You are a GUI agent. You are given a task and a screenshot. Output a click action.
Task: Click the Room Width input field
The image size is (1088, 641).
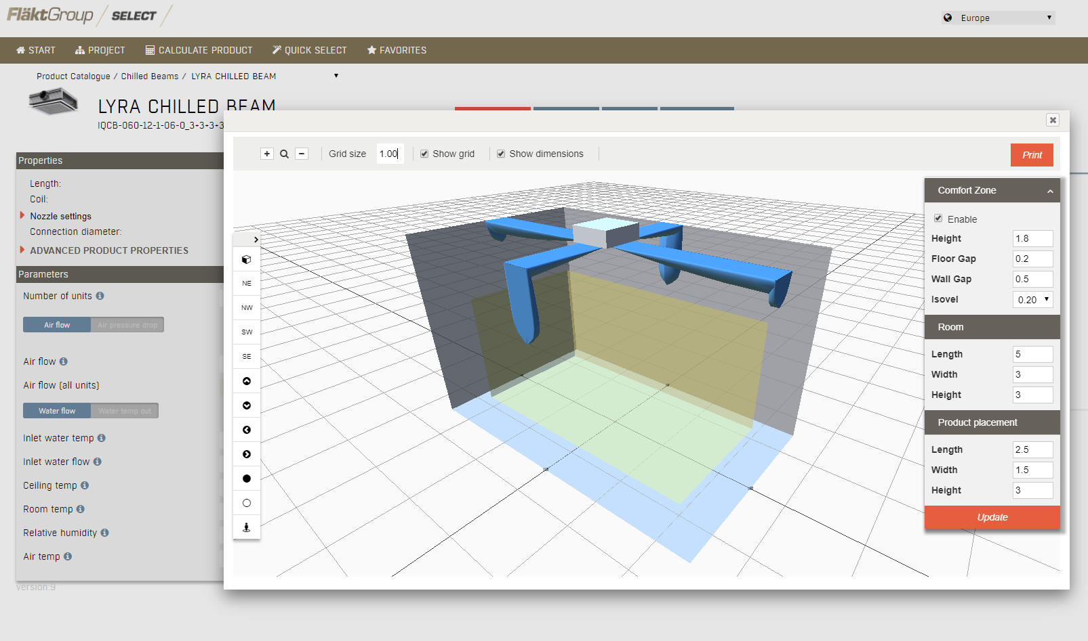point(1033,374)
